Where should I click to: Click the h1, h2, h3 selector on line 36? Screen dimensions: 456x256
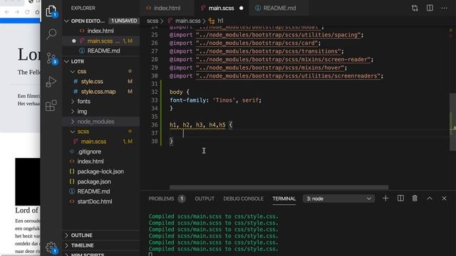[x=197, y=125]
